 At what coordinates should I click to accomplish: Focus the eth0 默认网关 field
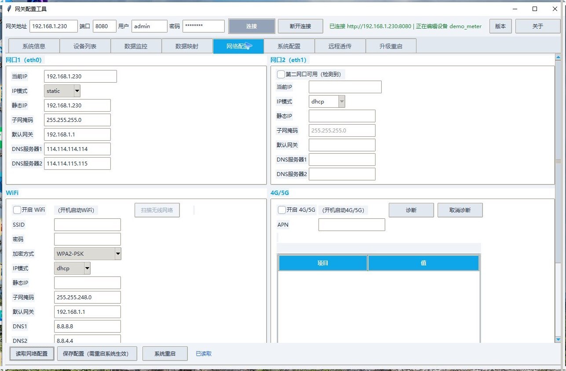77,135
